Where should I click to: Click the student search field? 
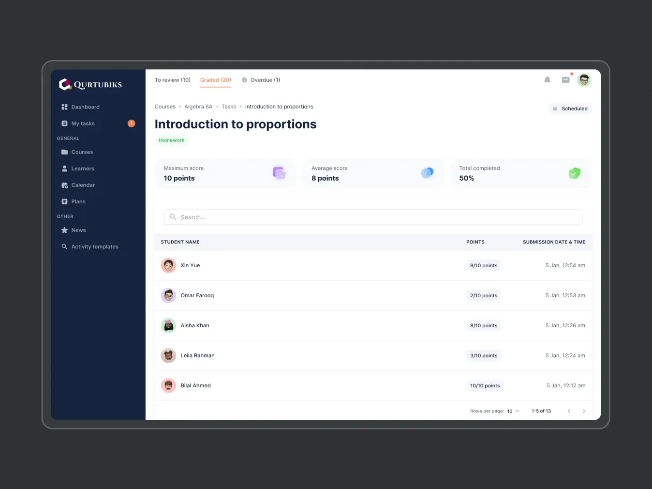coord(373,217)
